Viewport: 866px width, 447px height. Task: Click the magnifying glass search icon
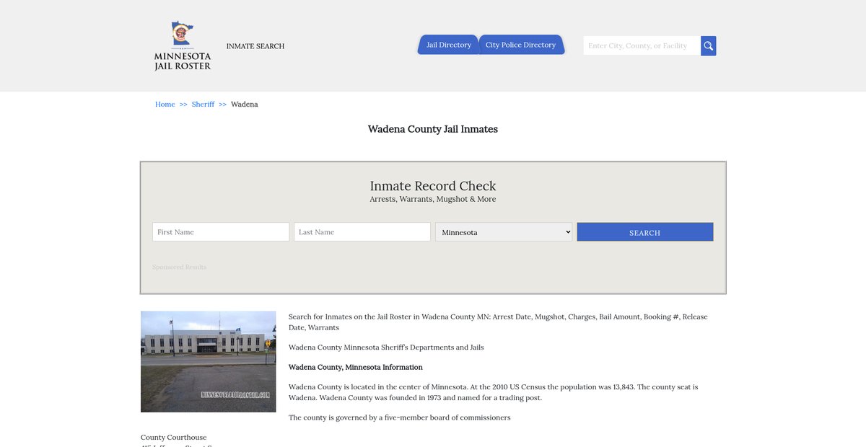(708, 46)
